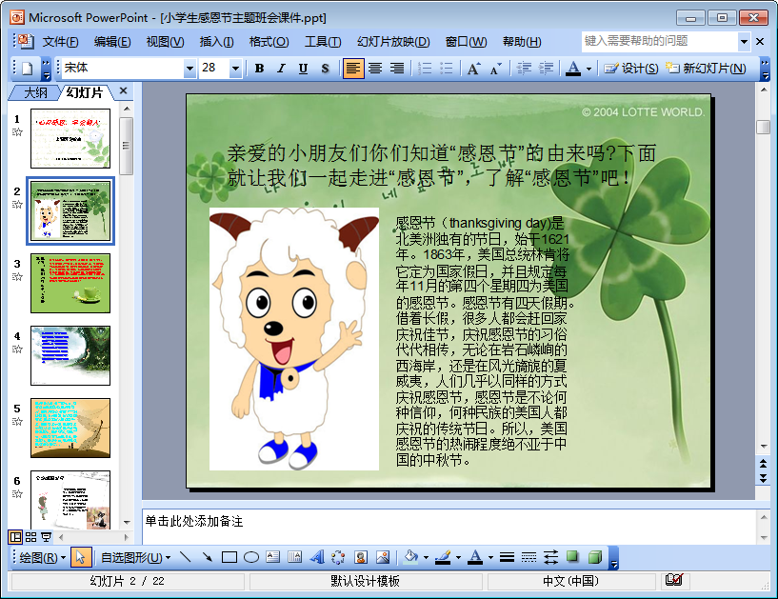
Task: Click the 新幻灯片(N) new slide button
Action: [706, 69]
